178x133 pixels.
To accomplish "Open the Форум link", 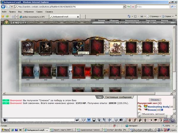I will coord(122,23).
